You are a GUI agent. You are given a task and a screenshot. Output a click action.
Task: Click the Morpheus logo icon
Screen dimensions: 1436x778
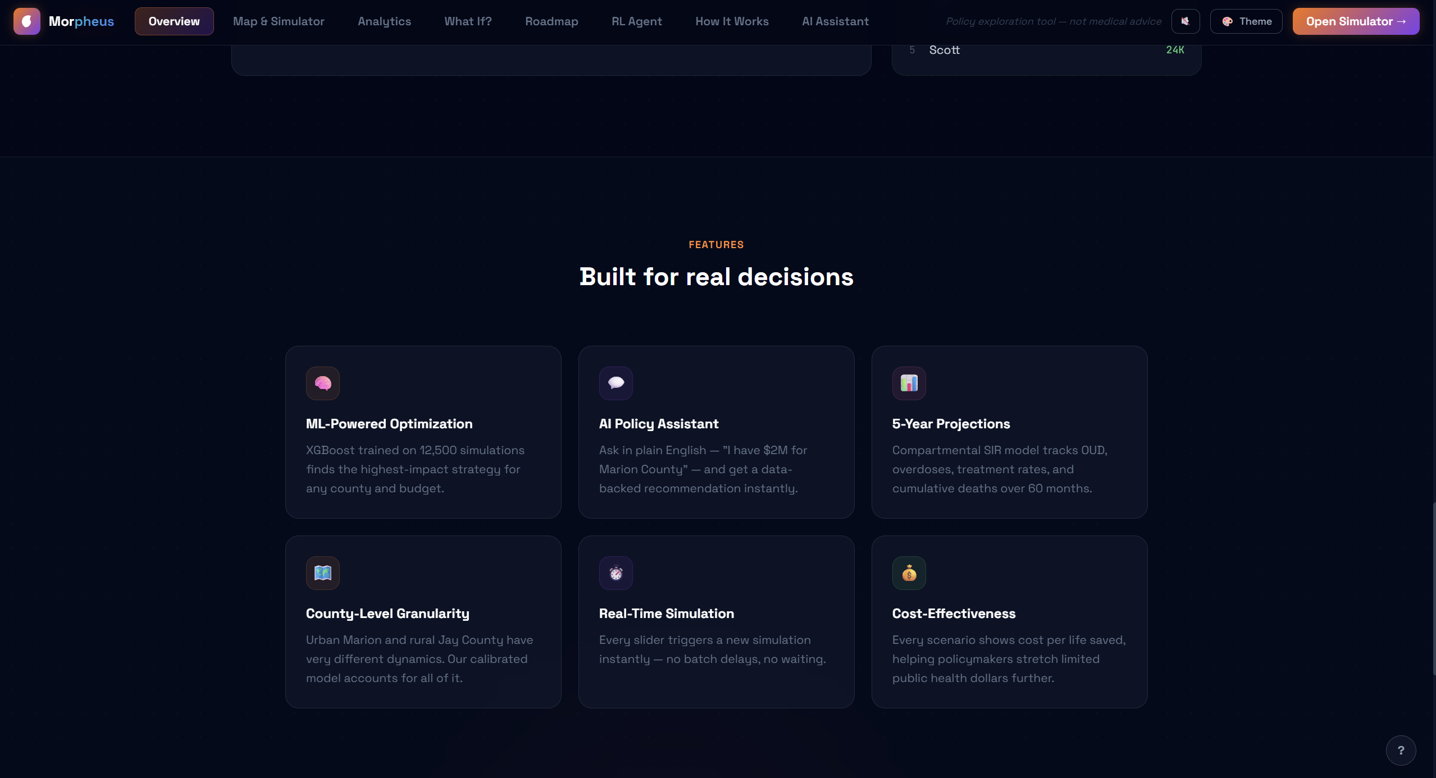pos(26,21)
